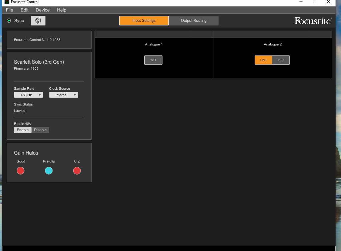This screenshot has height=251, width=341.
Task: Click the Gain Halos heading
Action: [x=26, y=153]
